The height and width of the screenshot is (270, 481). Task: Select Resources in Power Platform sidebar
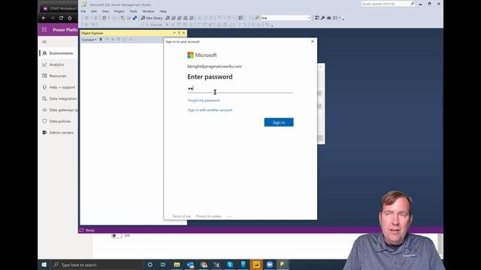(x=59, y=76)
